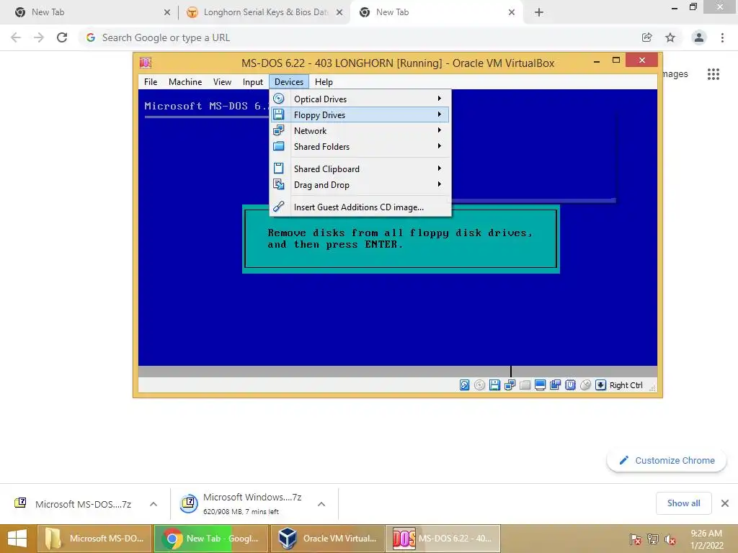Screen dimensions: 738x553
Task: Click the network tray icon
Action: click(x=652, y=539)
